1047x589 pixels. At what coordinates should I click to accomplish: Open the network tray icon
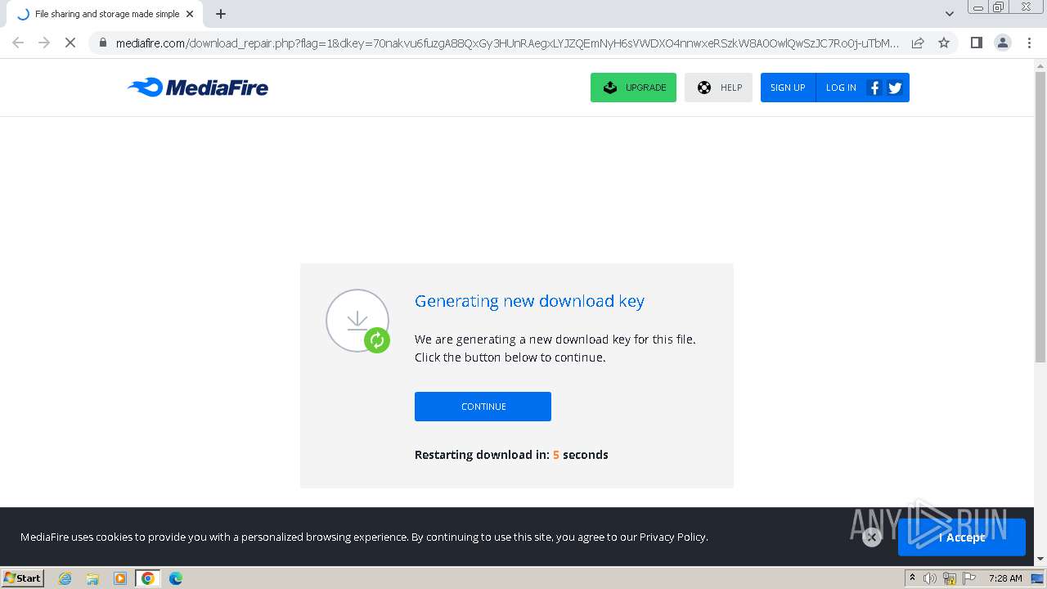(950, 578)
